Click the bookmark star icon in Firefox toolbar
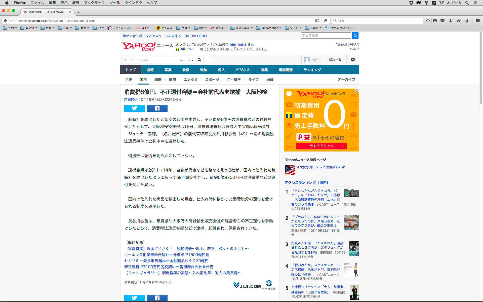This screenshot has width=483, height=302. point(428,21)
